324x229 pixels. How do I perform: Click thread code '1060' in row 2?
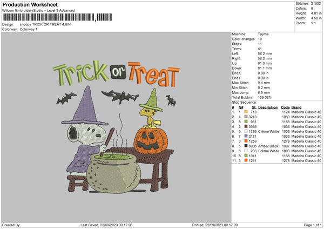[286, 117]
